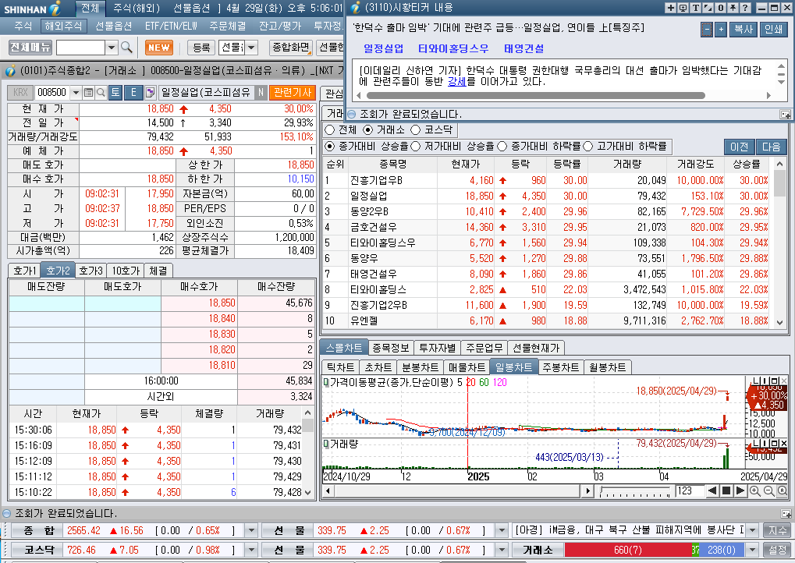This screenshot has height=563, width=795.
Task: Open the ETF/ETN/ELW menu
Action: coord(171,26)
